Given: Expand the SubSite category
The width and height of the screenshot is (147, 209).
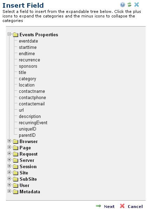Looking at the screenshot, I should [9, 179].
